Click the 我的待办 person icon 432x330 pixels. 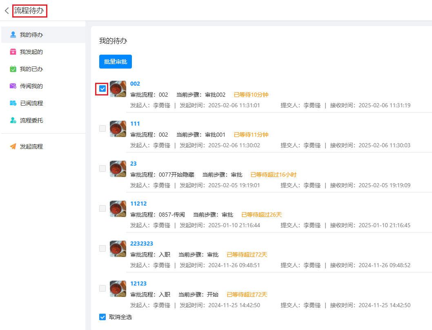tap(13, 35)
